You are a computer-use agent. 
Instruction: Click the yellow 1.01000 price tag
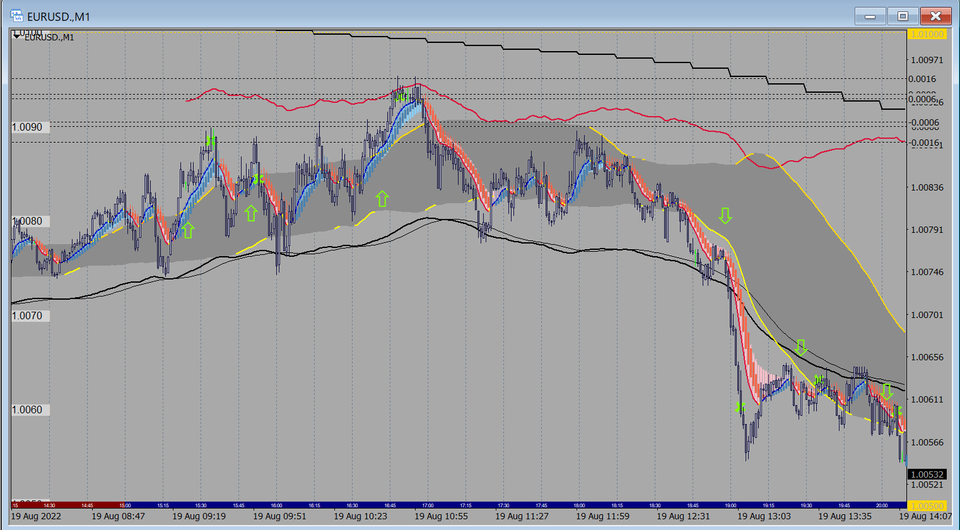927,34
